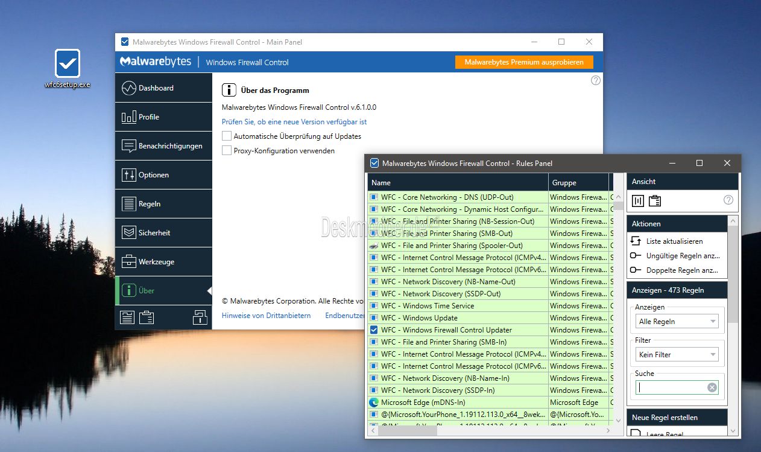Click the padlock icon at the sidebar bottom

click(200, 317)
